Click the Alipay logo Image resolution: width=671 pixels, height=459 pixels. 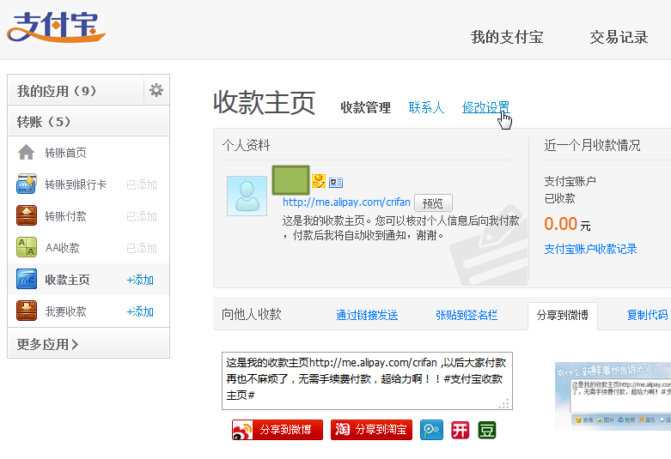tap(56, 27)
